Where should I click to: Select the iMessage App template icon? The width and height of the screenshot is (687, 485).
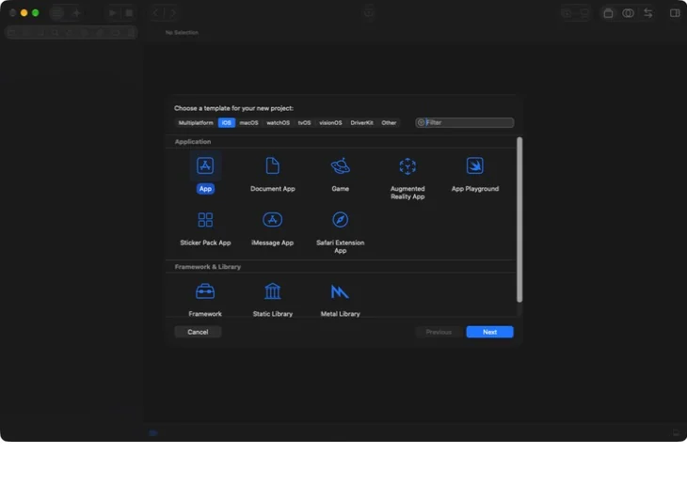click(273, 220)
